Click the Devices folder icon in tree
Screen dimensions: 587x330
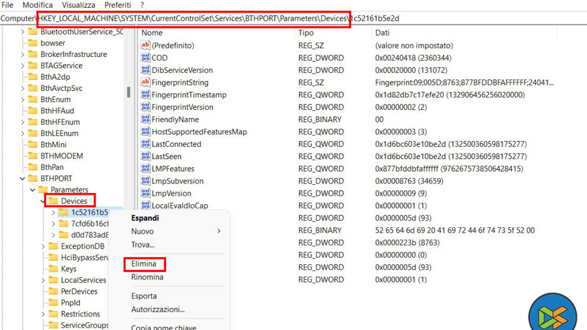coord(53,201)
